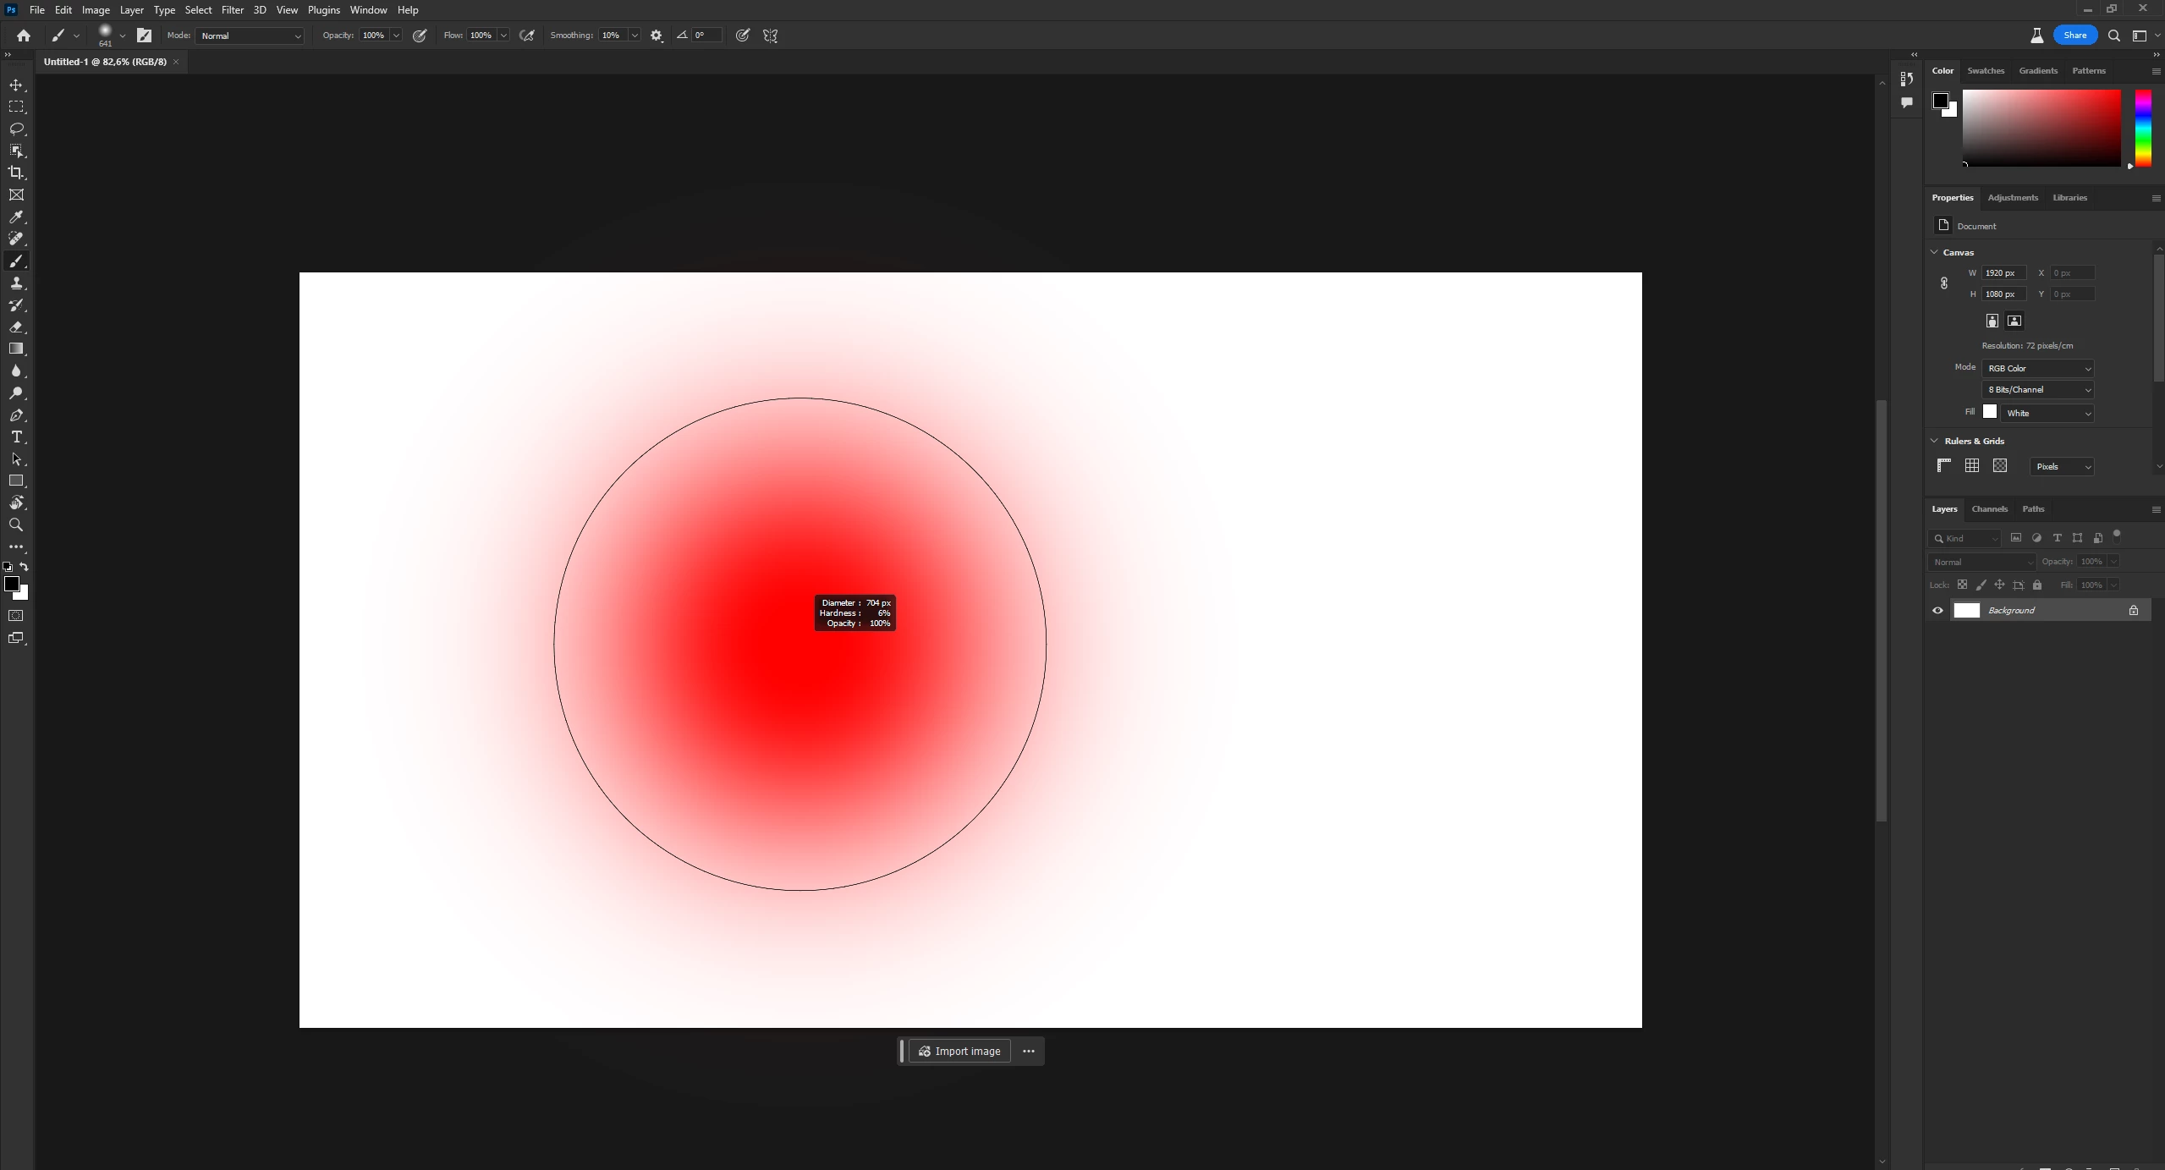Select the Eyedropper tool
2165x1170 pixels.
pos(16,217)
